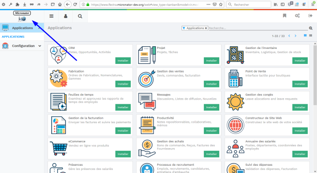
Task: Remove the Applications filter tag
Action: point(206,28)
